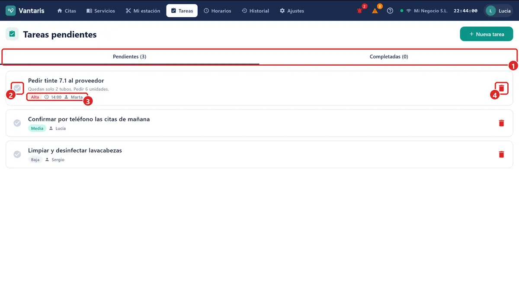Open the Horarios section
Viewport: 519px width, 299px height.
pyautogui.click(x=217, y=11)
